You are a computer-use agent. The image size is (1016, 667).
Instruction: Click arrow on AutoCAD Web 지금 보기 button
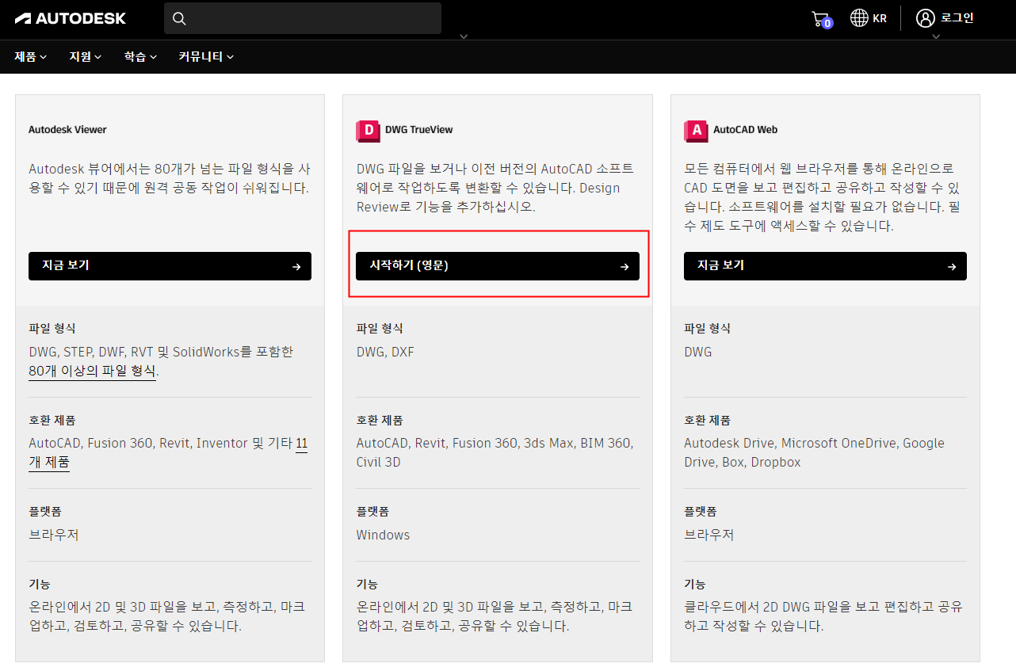[x=952, y=267]
